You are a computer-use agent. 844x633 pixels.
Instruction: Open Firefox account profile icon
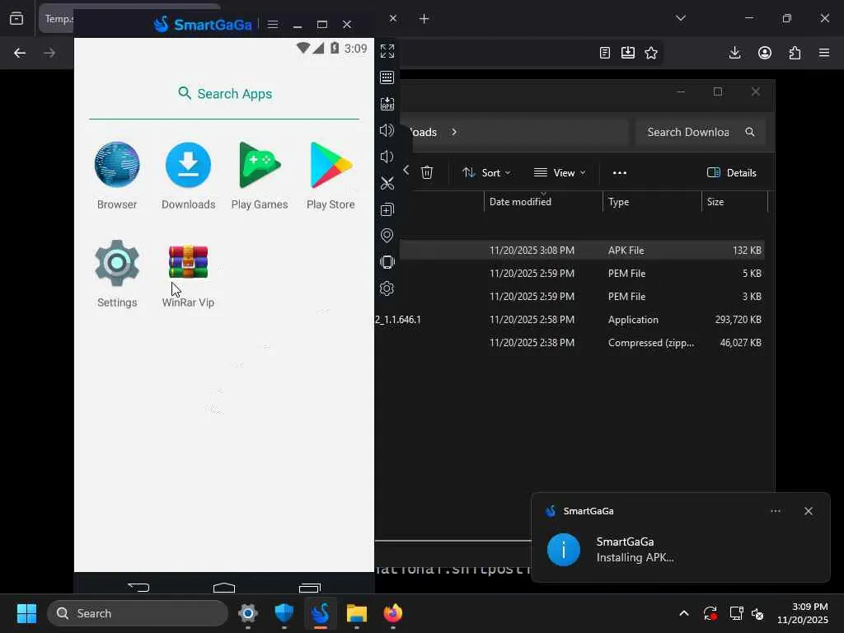click(764, 53)
